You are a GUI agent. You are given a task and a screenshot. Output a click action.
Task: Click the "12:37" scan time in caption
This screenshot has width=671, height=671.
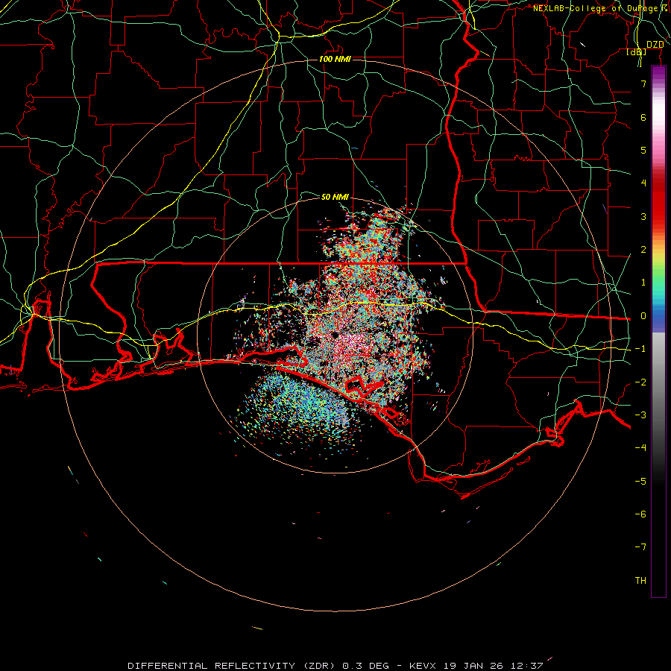coord(527,666)
